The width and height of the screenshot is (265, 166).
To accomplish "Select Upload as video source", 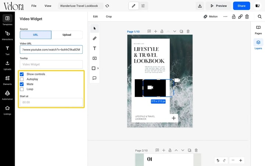I will click(x=67, y=35).
